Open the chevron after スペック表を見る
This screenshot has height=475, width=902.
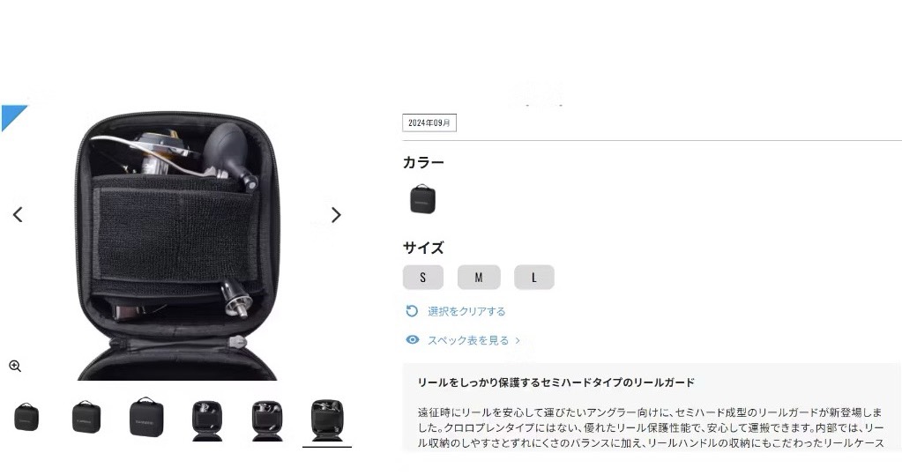click(x=518, y=340)
